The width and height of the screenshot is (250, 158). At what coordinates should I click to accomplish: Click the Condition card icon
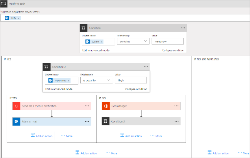[83, 28]
